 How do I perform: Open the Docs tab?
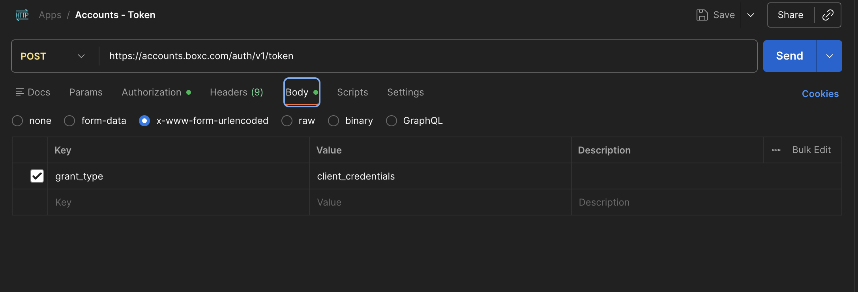(x=33, y=92)
